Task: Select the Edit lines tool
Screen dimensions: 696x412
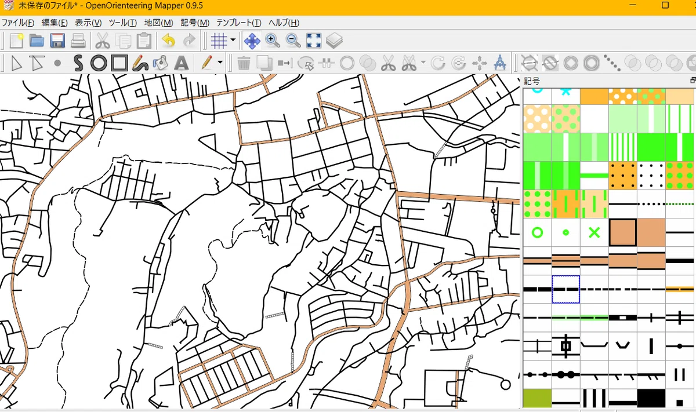Action: (37, 63)
